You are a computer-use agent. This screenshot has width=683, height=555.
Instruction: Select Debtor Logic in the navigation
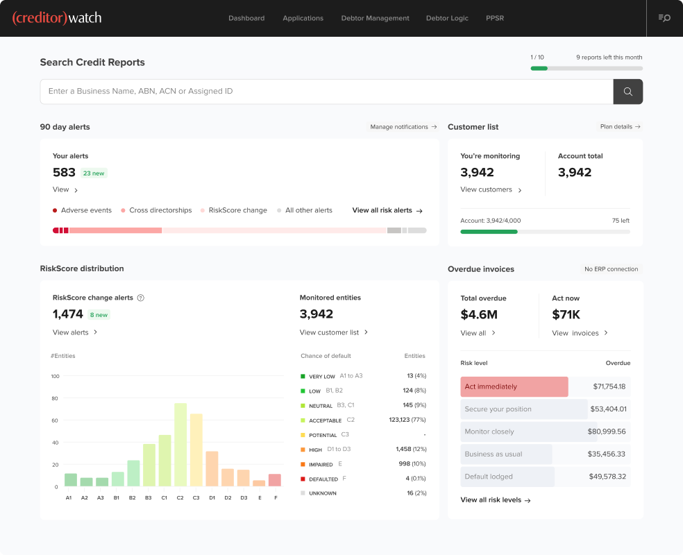pos(447,18)
